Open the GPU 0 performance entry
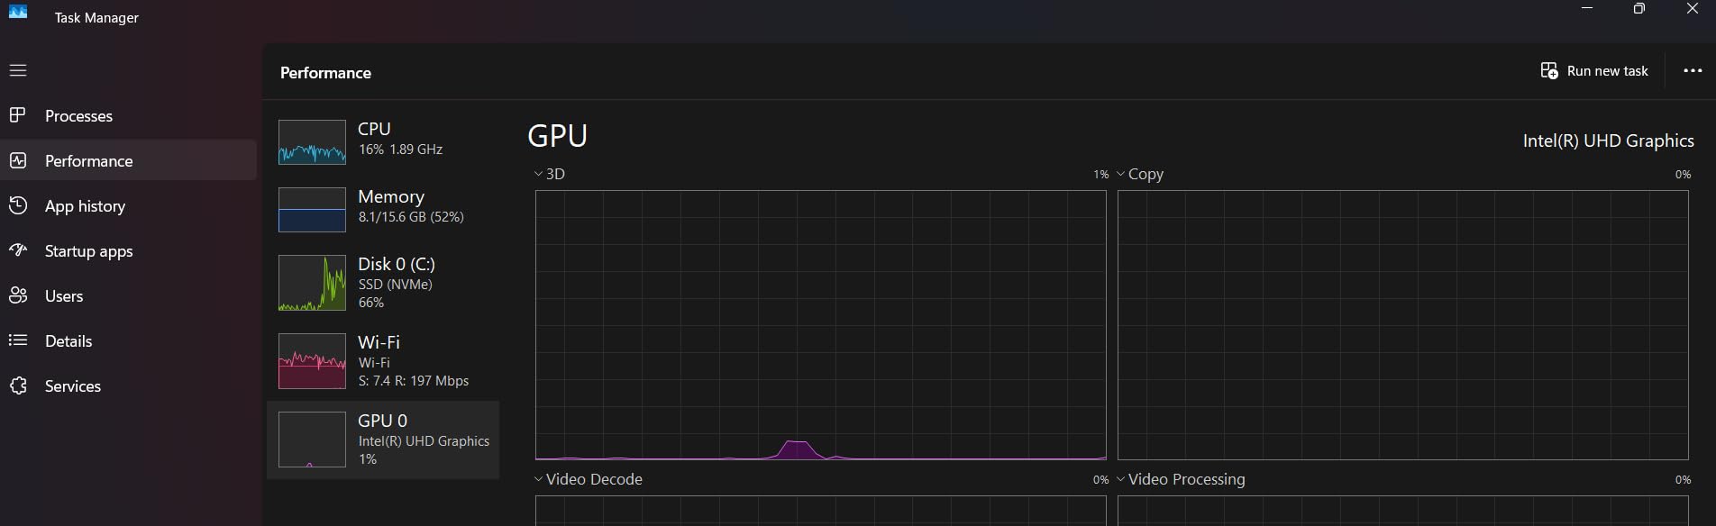1716x526 pixels. (383, 440)
